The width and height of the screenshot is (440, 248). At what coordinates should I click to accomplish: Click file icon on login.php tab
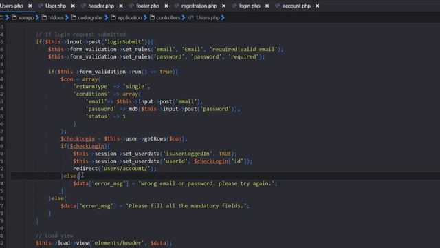coord(234,6)
